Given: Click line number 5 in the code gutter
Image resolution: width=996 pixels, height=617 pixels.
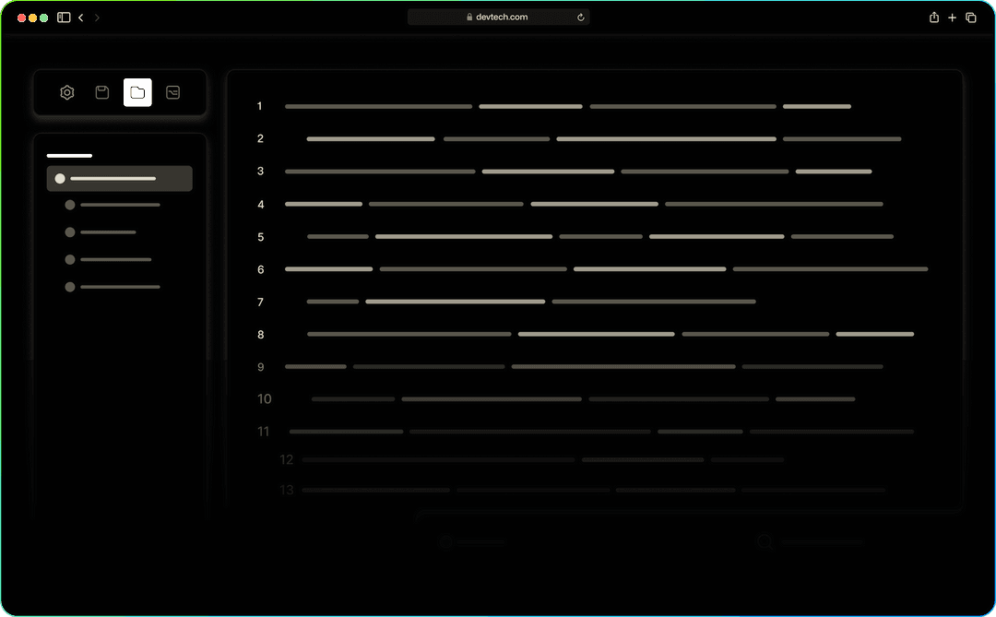Looking at the screenshot, I should [x=261, y=236].
